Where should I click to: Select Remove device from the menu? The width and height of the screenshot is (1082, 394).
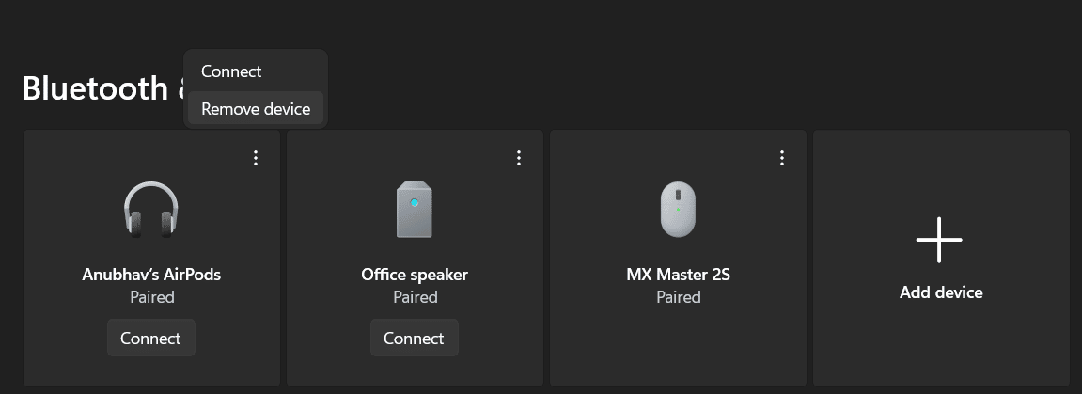coord(256,108)
